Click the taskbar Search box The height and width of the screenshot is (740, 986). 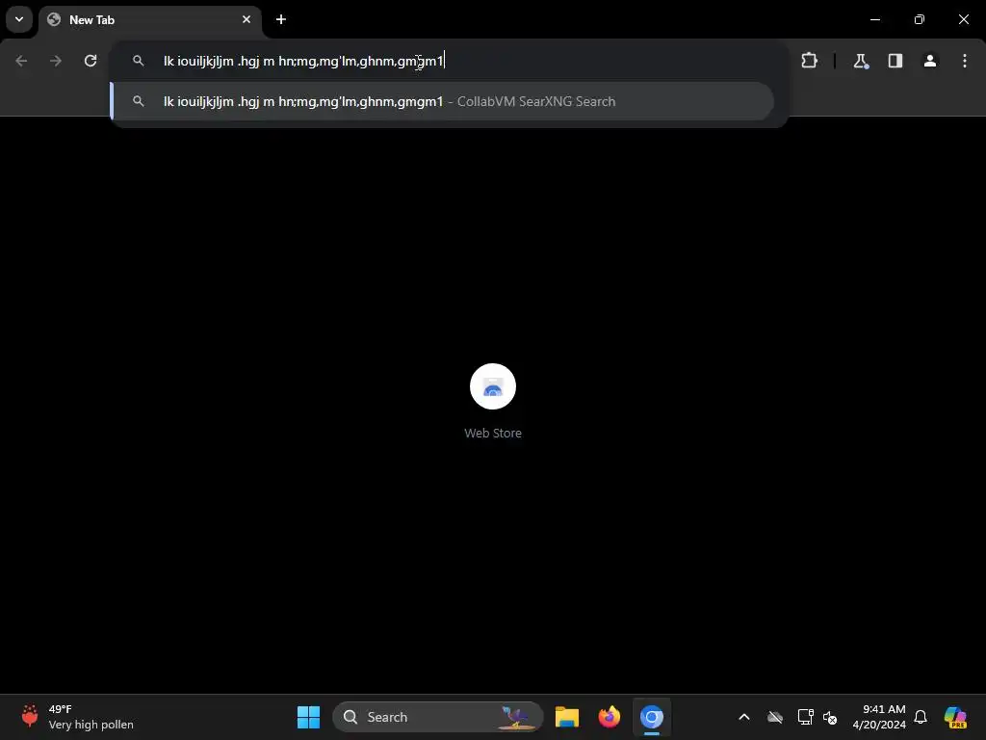click(x=438, y=717)
